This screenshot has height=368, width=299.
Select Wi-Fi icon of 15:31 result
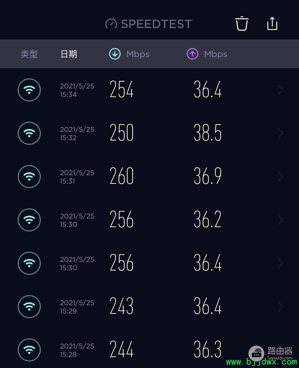click(x=29, y=177)
